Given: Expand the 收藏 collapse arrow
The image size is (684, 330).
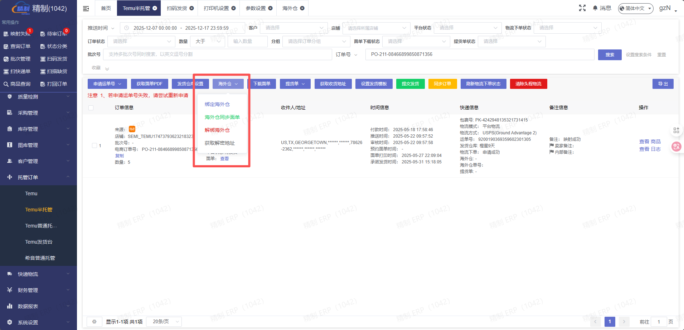Looking at the screenshot, I should click(107, 68).
